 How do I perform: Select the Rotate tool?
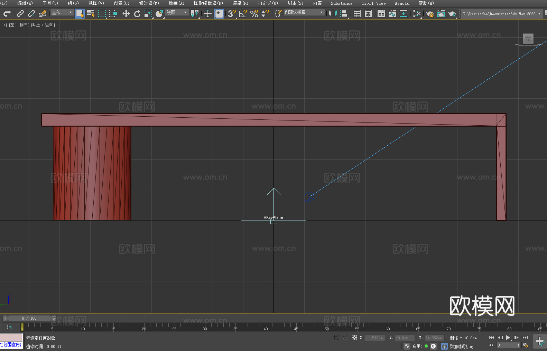click(137, 13)
